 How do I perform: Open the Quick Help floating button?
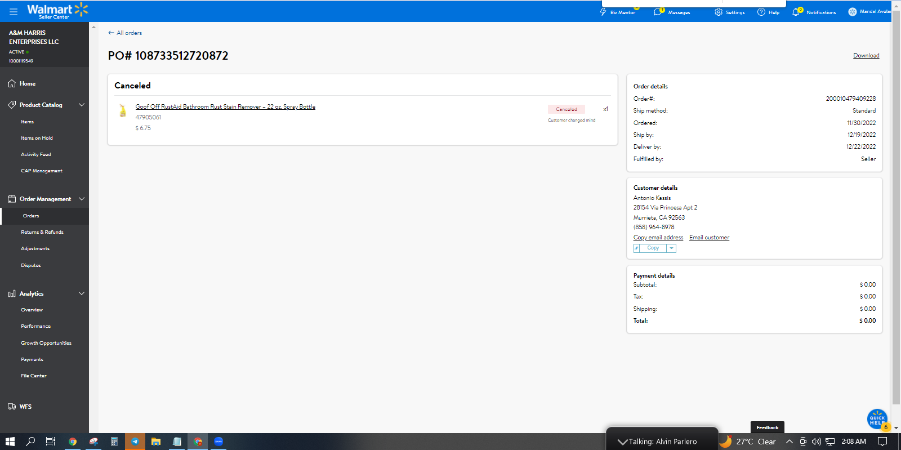click(x=877, y=419)
